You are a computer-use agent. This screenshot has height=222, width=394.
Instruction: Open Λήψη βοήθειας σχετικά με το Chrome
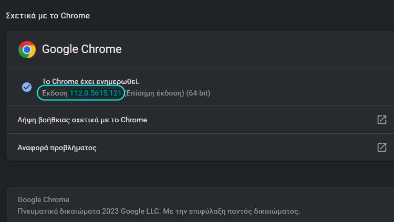point(82,120)
